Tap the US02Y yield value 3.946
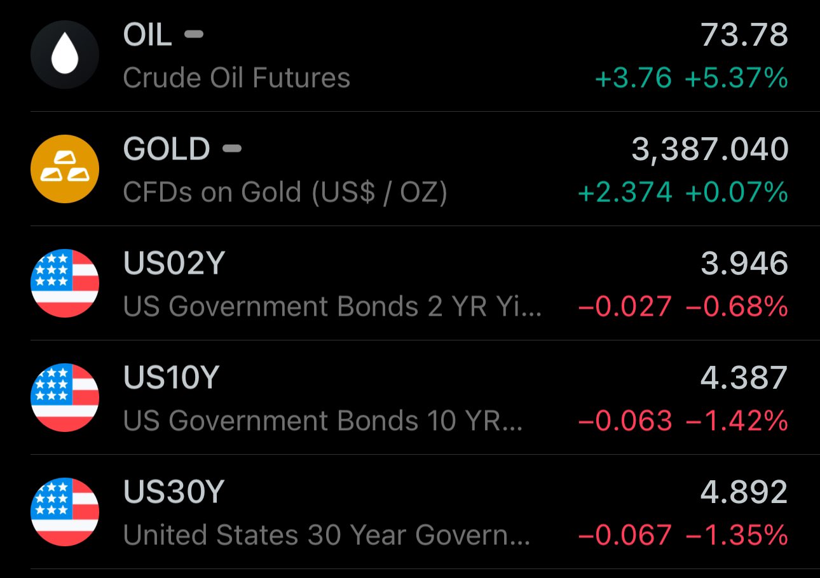Screen dimensions: 820x578 (744, 264)
